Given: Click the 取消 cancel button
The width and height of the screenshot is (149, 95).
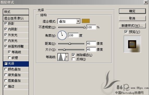Looking at the screenshot, I should [x=132, y=18].
